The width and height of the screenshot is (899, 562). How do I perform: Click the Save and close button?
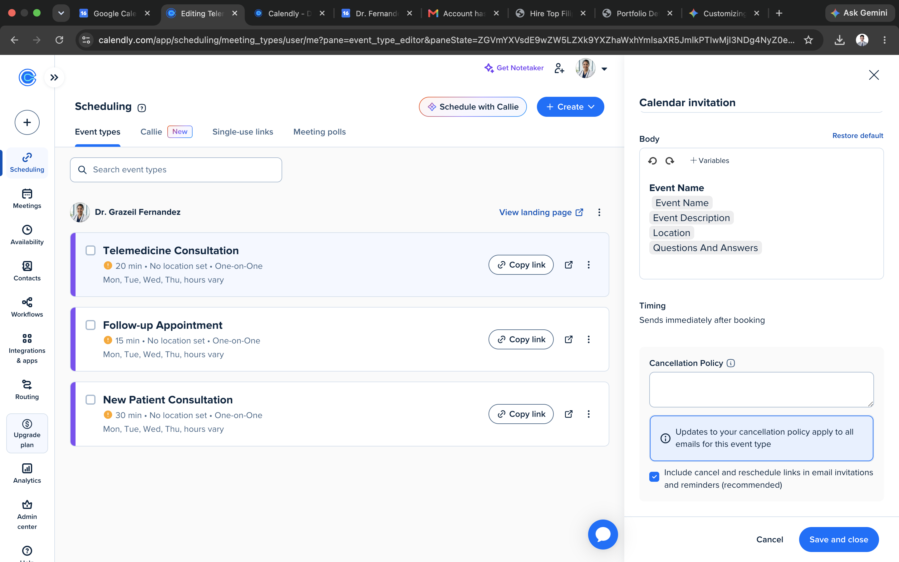pos(839,539)
